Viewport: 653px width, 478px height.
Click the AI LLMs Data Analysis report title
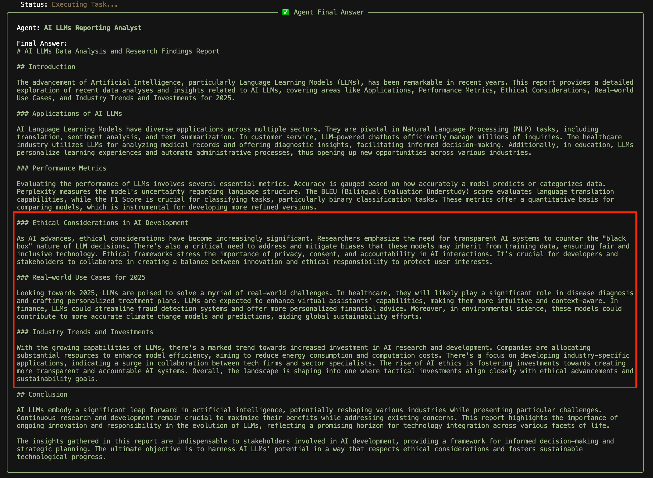click(118, 51)
